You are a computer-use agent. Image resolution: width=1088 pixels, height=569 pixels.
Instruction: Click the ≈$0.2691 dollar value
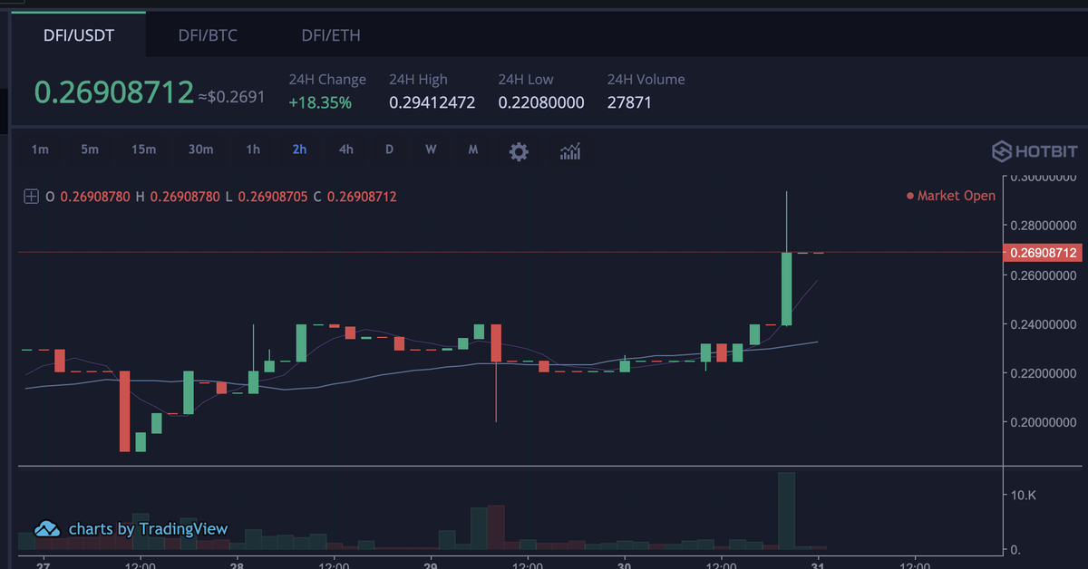point(232,95)
